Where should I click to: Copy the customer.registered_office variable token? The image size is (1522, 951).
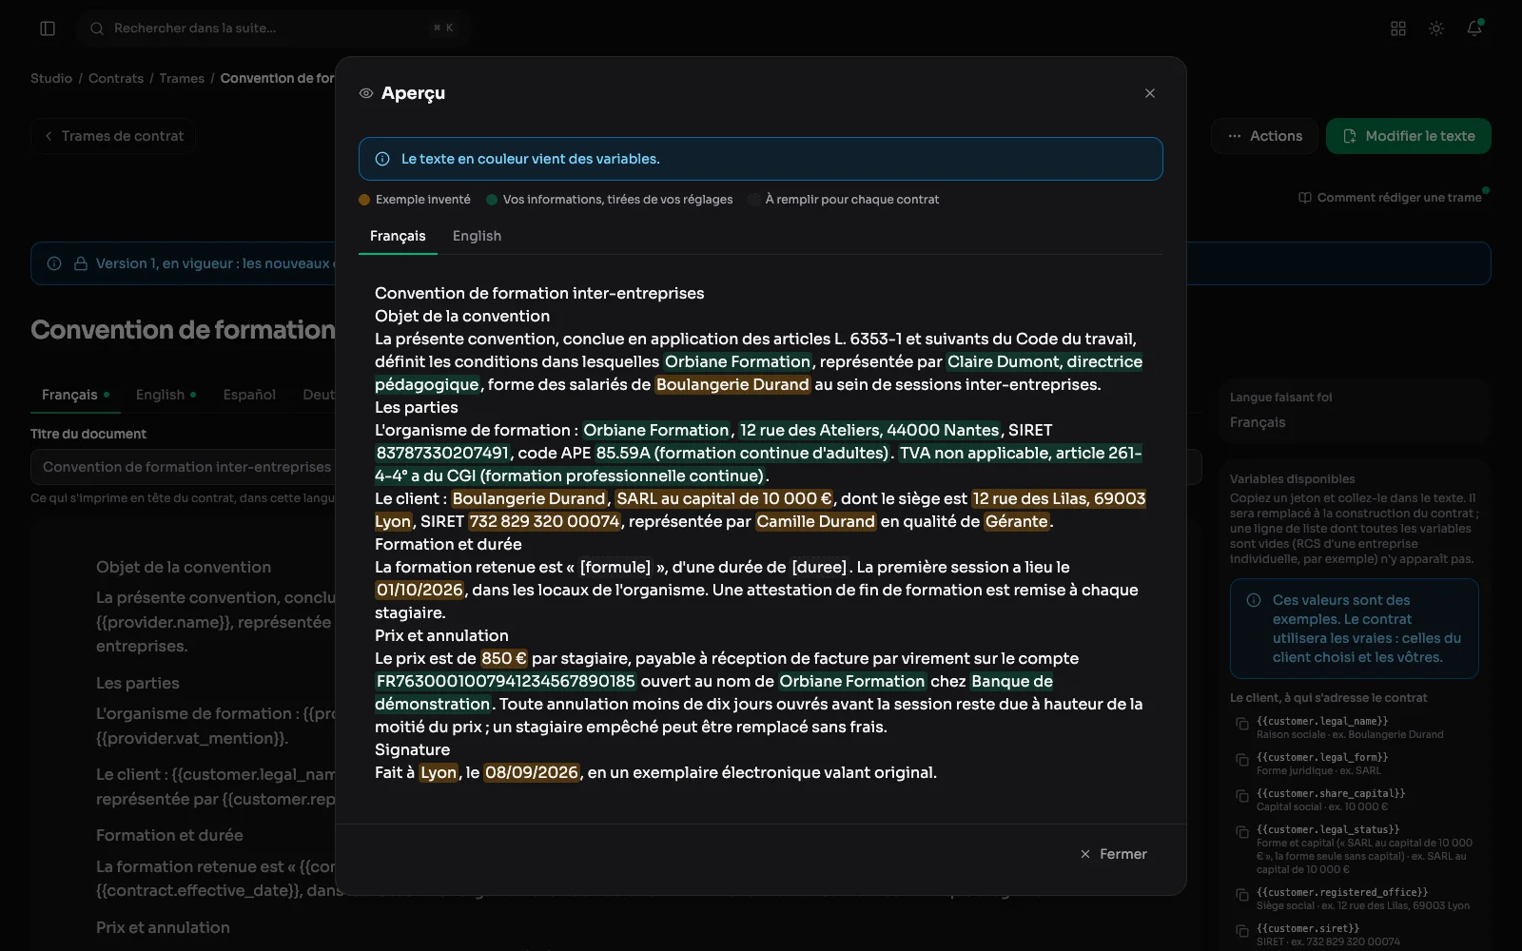1242,895
